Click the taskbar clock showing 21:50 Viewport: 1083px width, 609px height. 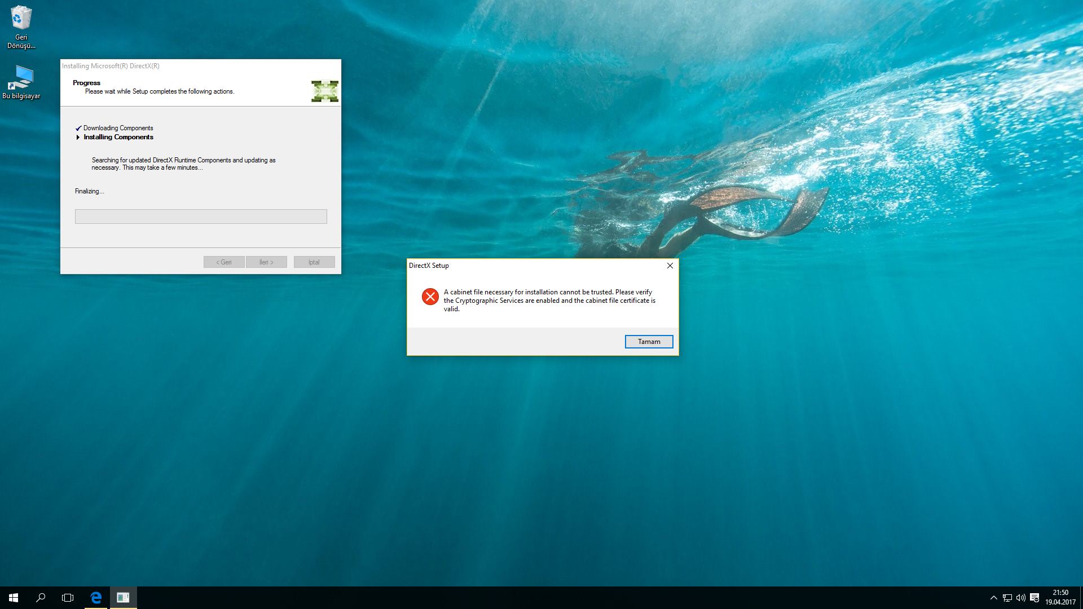click(x=1060, y=598)
